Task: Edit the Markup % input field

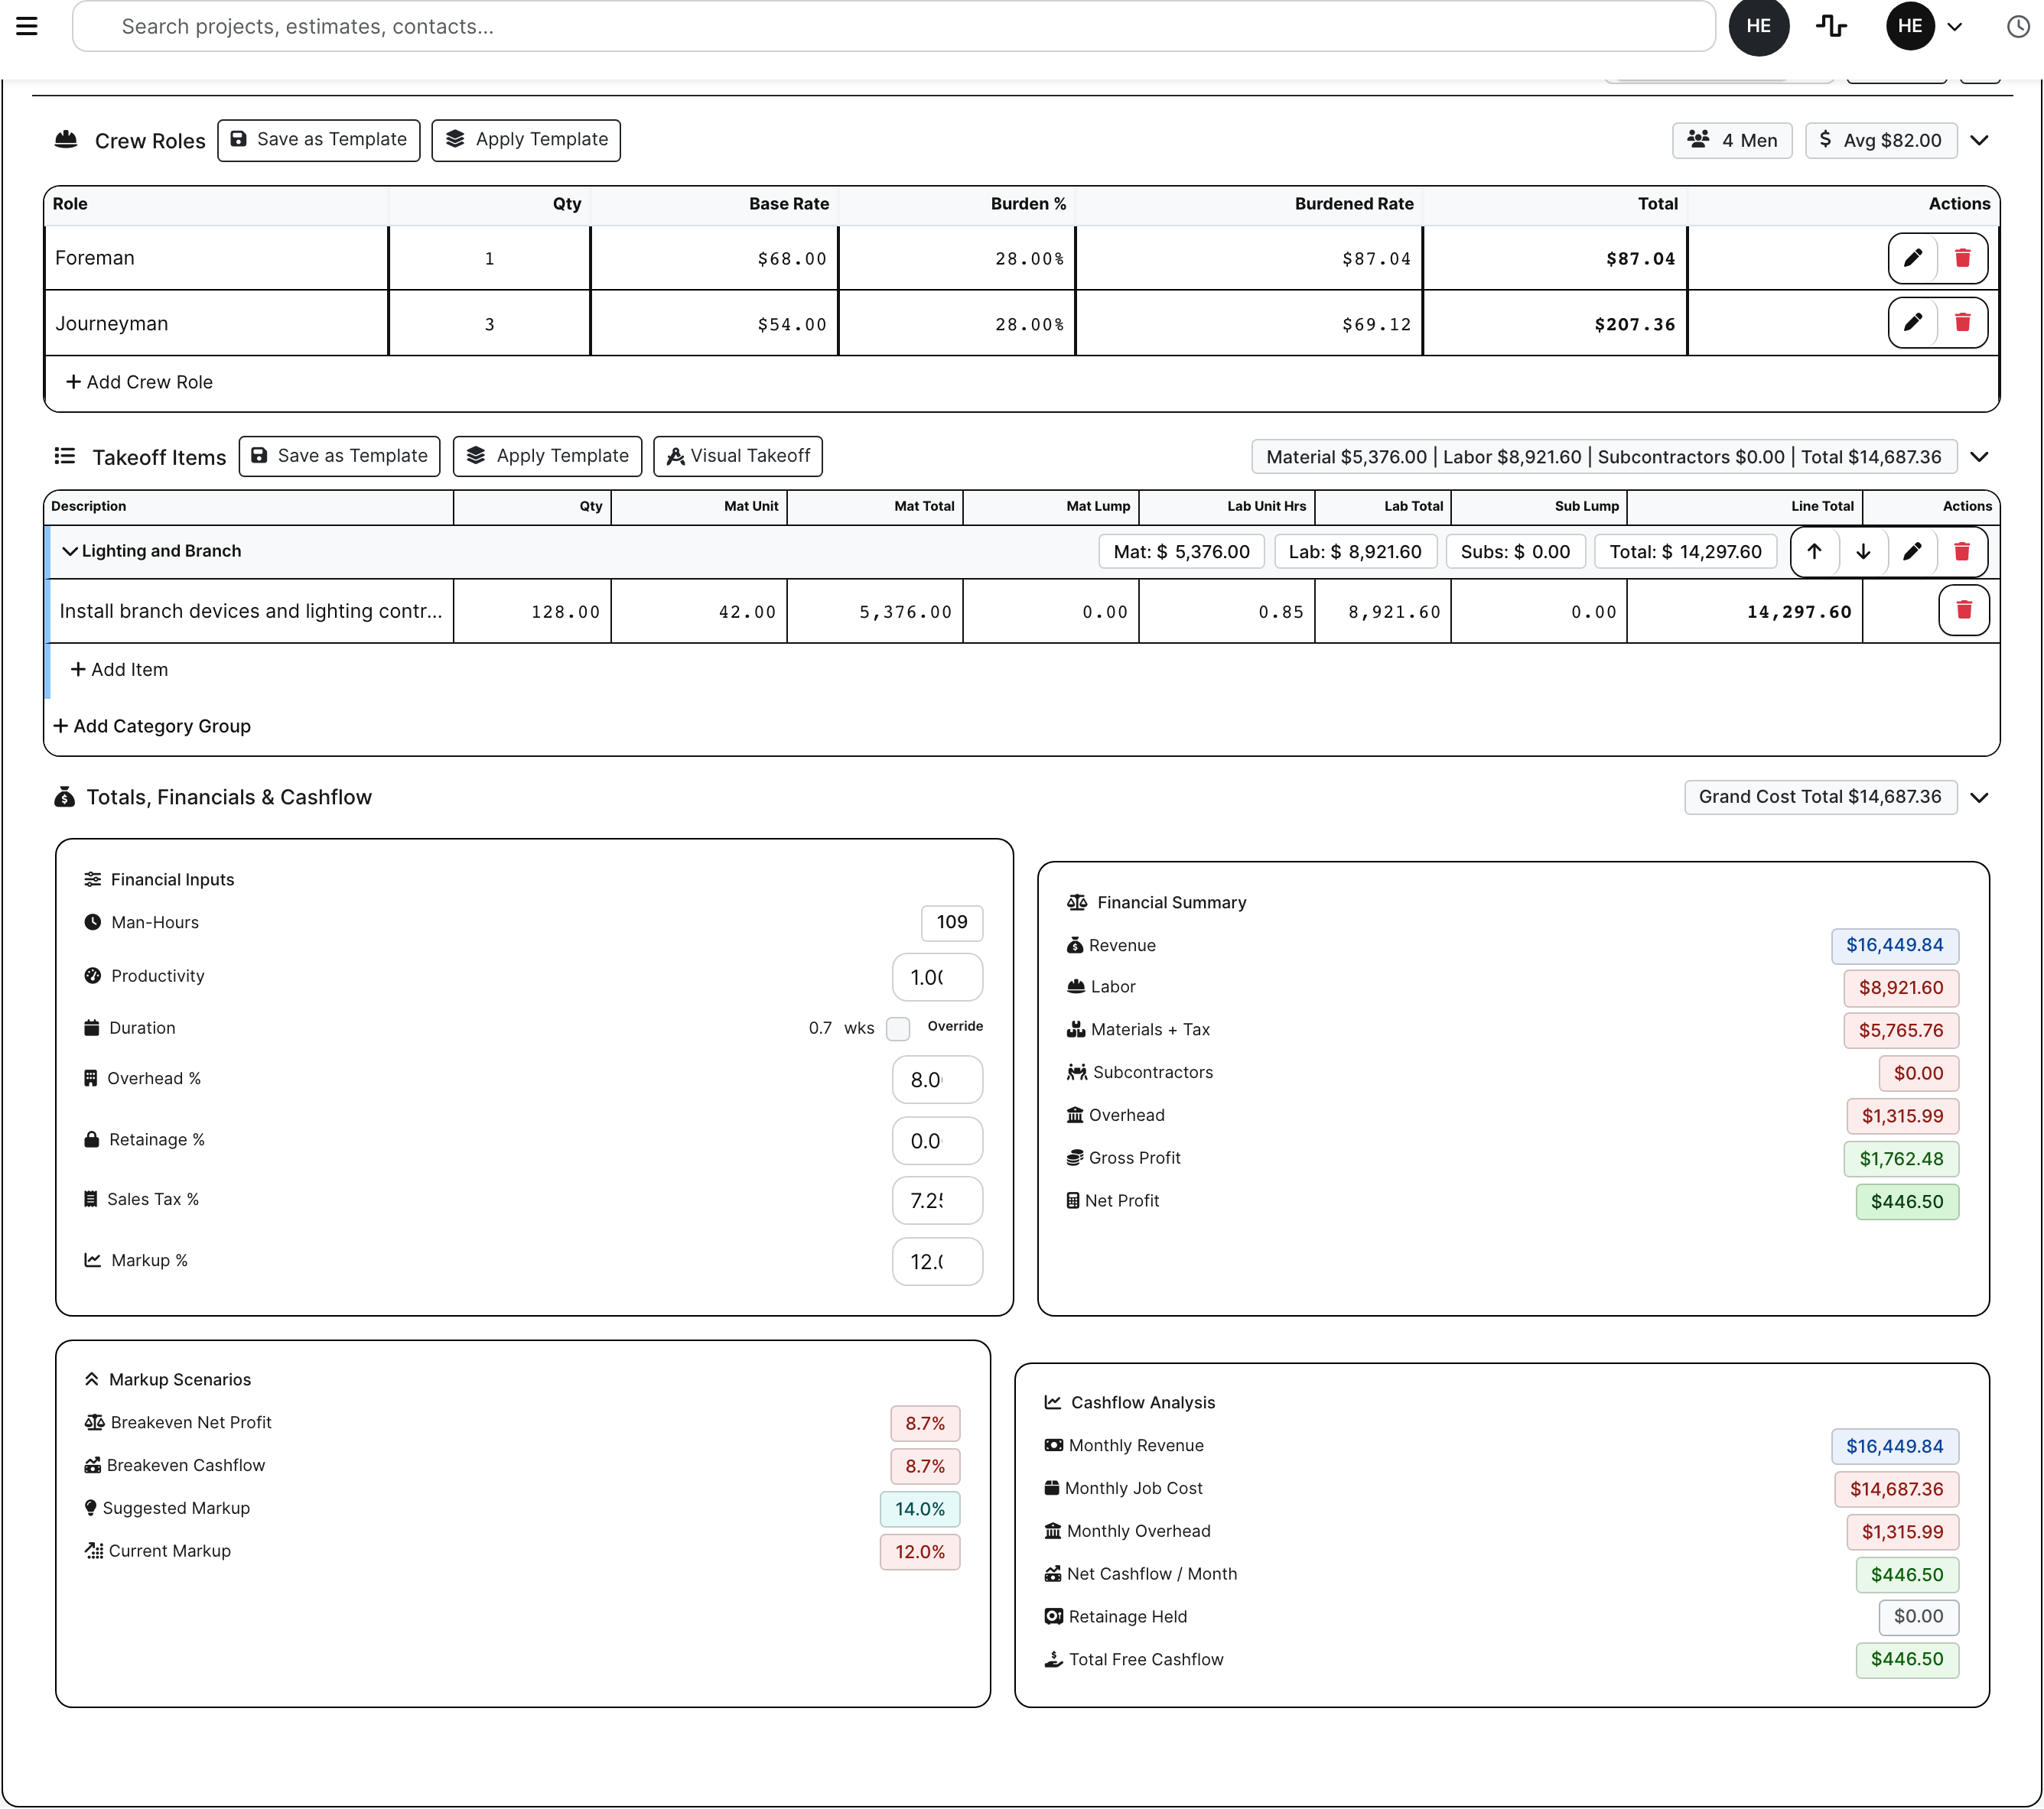Action: [x=937, y=1262]
